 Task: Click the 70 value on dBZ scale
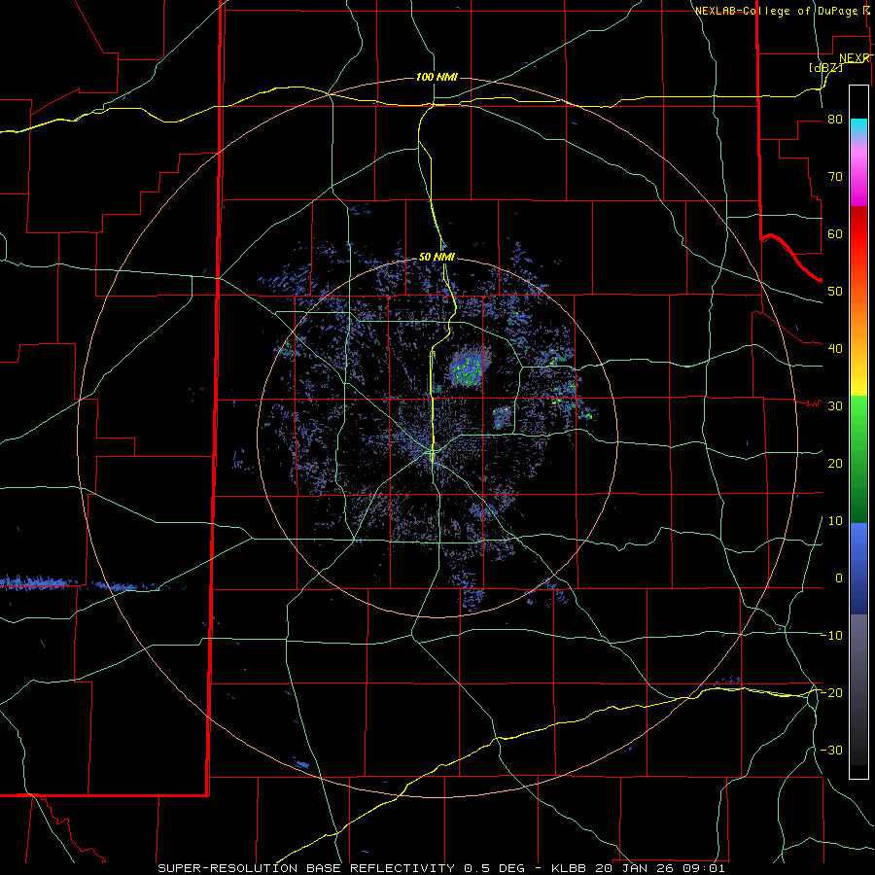click(x=835, y=177)
